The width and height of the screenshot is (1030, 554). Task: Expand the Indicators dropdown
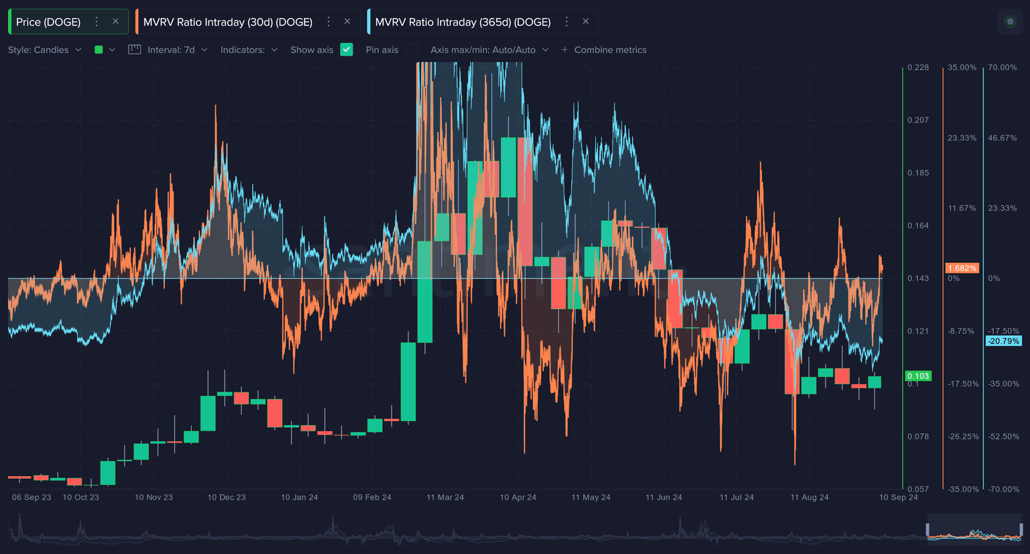click(249, 50)
